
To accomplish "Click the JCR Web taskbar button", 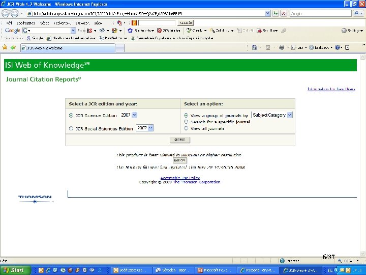I will 300,270.
